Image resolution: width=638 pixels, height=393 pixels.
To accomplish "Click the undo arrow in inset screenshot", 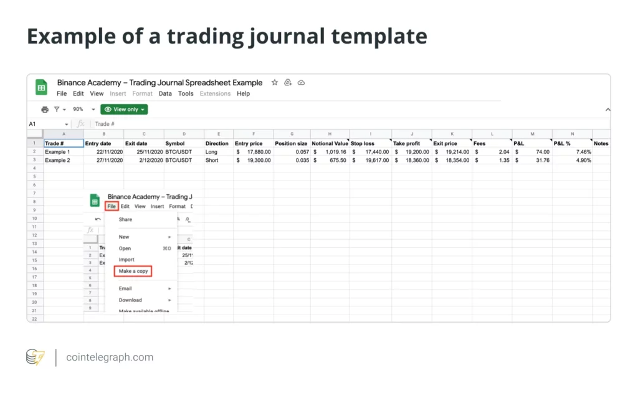I will point(98,219).
